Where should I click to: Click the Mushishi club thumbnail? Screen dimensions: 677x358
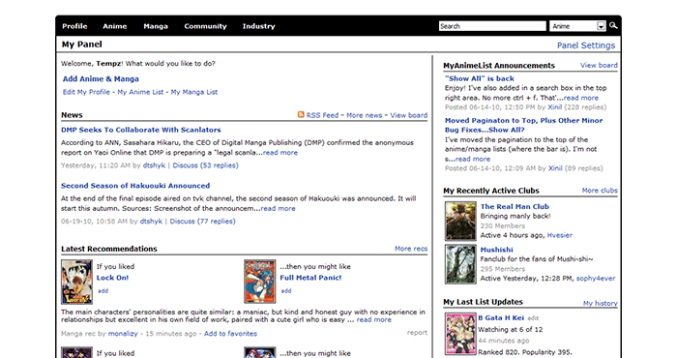tap(460, 264)
